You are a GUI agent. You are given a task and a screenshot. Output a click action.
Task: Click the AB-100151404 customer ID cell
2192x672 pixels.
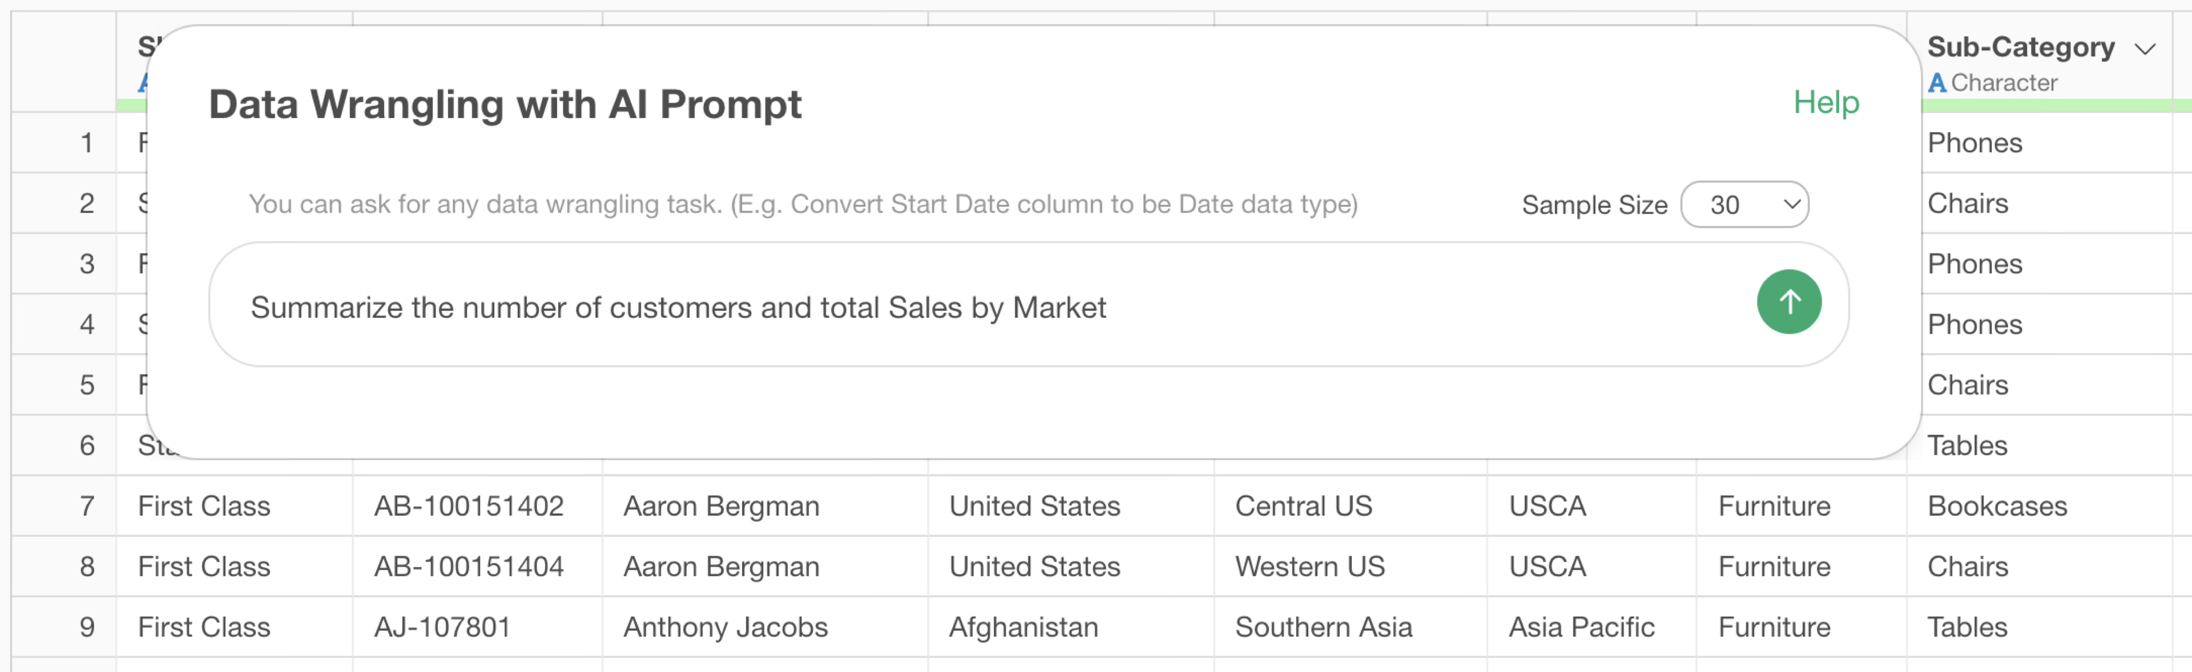point(469,566)
